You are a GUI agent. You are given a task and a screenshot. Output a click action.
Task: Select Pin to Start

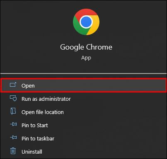click(x=83, y=125)
